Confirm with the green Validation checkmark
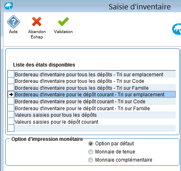181x171 pixels. click(x=63, y=22)
